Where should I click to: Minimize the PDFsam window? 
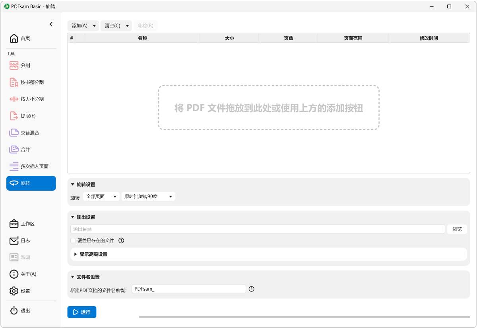click(x=431, y=6)
